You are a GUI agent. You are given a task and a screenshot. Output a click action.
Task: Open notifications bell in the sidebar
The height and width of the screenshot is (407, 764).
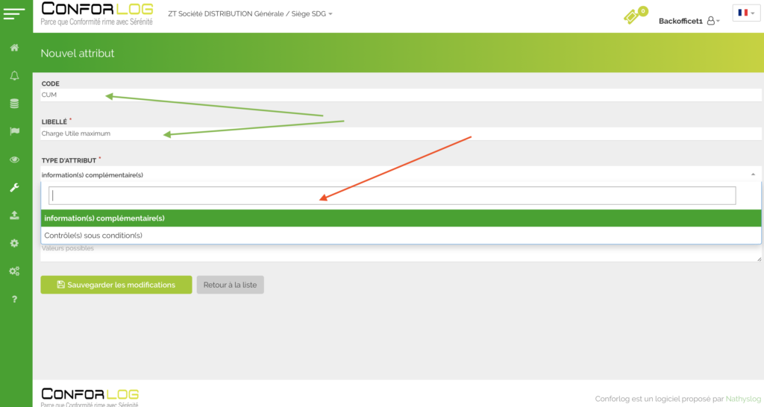[x=14, y=76]
